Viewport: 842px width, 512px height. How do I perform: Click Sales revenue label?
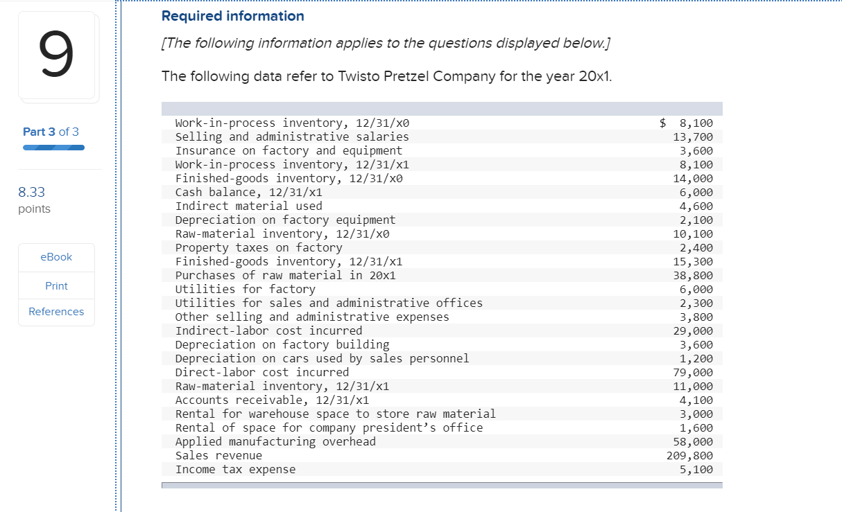(218, 455)
